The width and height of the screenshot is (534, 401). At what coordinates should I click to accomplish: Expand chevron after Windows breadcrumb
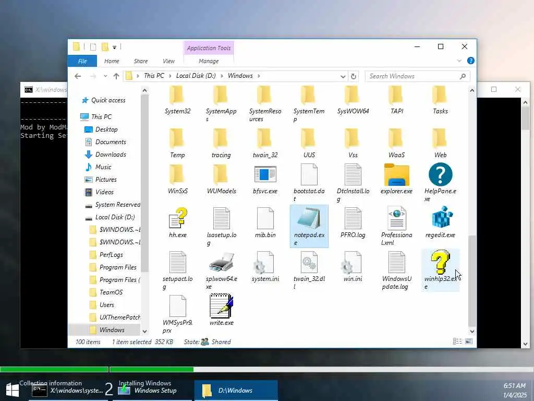tap(259, 76)
